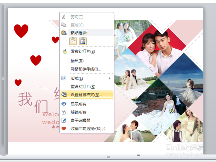
Task: Click the Publish Slides icon
Action: [x=64, y=51]
